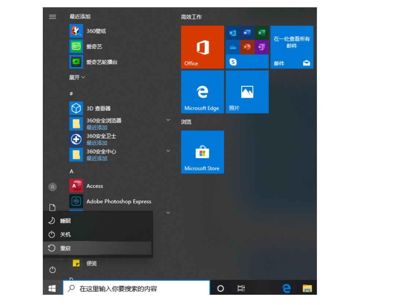This screenshot has height=305, width=393.
Task: Open the 爱奇艺 app icon
Action: 76,46
